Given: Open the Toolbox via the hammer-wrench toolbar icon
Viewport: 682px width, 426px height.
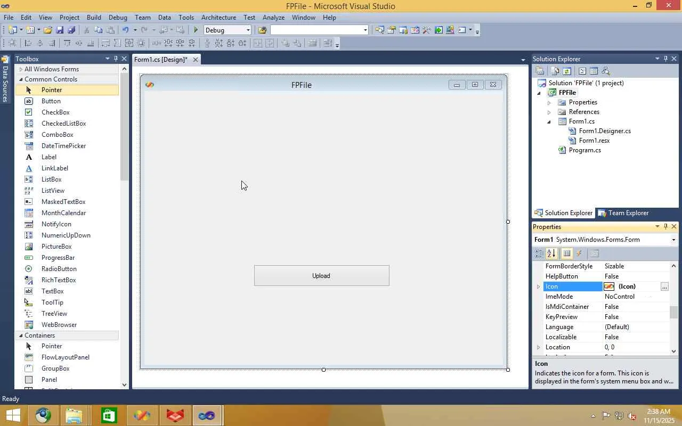Looking at the screenshot, I should pyautogui.click(x=427, y=30).
